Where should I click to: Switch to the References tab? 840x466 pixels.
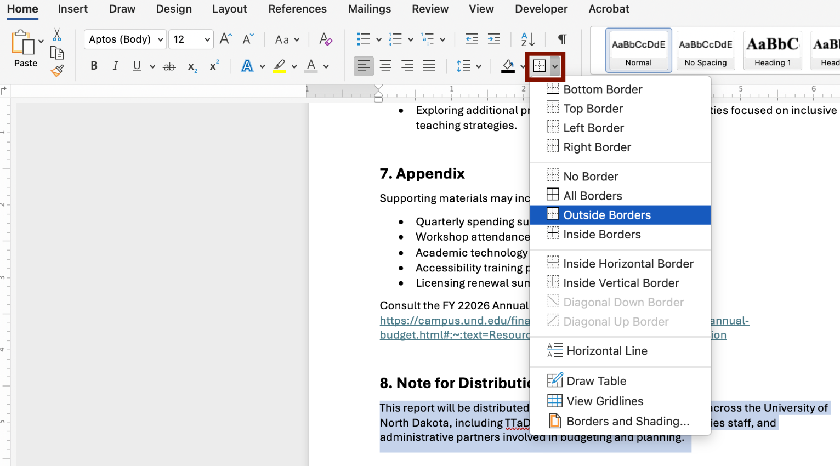tap(297, 9)
